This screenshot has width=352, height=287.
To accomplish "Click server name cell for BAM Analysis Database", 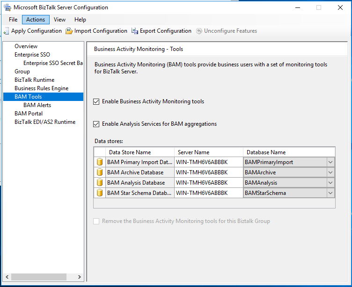I will pos(209,183).
